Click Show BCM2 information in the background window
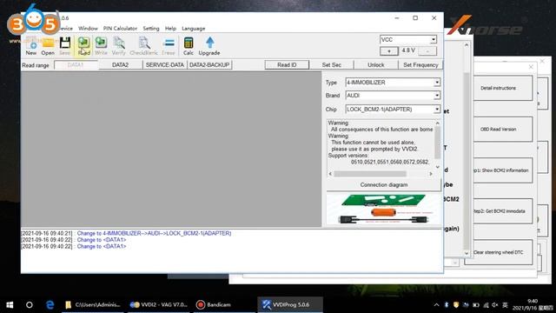Image resolution: width=556 pixels, height=313 pixels. [x=500, y=170]
